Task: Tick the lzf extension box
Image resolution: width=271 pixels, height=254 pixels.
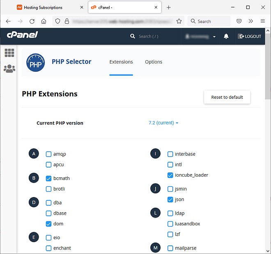Action: click(x=170, y=234)
